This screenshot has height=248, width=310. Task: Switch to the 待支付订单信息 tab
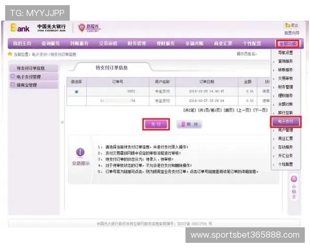[112, 68]
